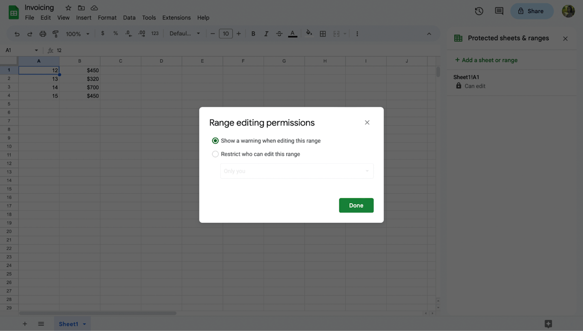Open the font size 'Only you' dropdown
583x331 pixels.
(296, 171)
